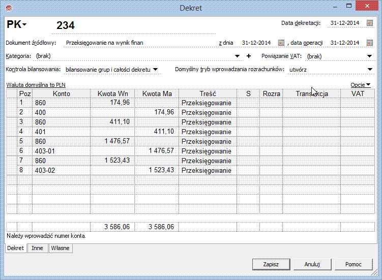This screenshot has height=280, width=382.
Task: Open calendar picker for 'z dnia' date
Action: click(281, 43)
